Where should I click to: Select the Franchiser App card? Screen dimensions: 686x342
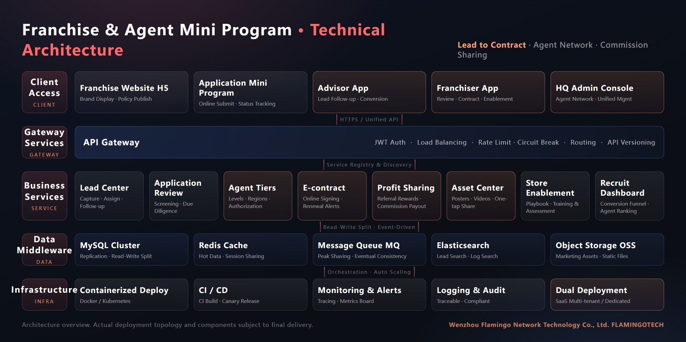coord(488,92)
